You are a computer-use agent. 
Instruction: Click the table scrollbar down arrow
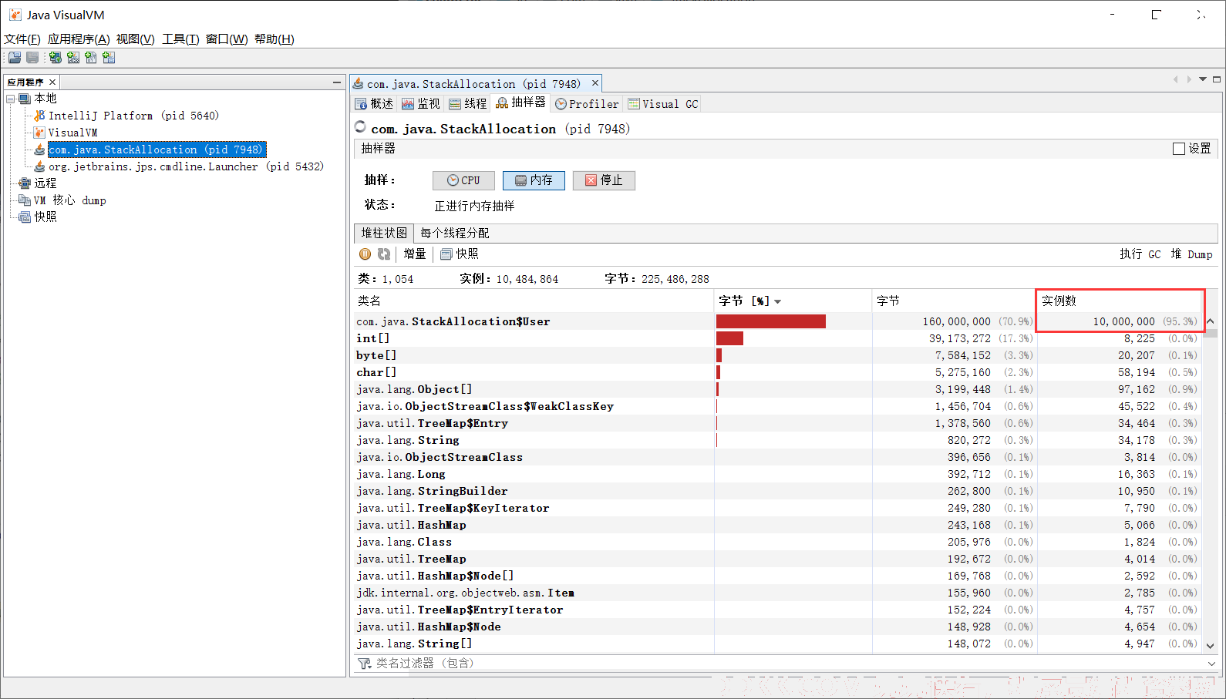pyautogui.click(x=1211, y=646)
